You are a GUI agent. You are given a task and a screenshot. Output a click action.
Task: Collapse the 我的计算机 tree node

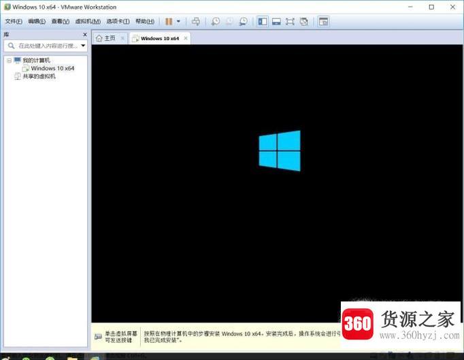tap(9, 61)
